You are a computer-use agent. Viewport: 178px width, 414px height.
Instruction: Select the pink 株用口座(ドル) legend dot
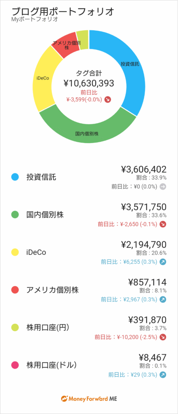coord(15,365)
